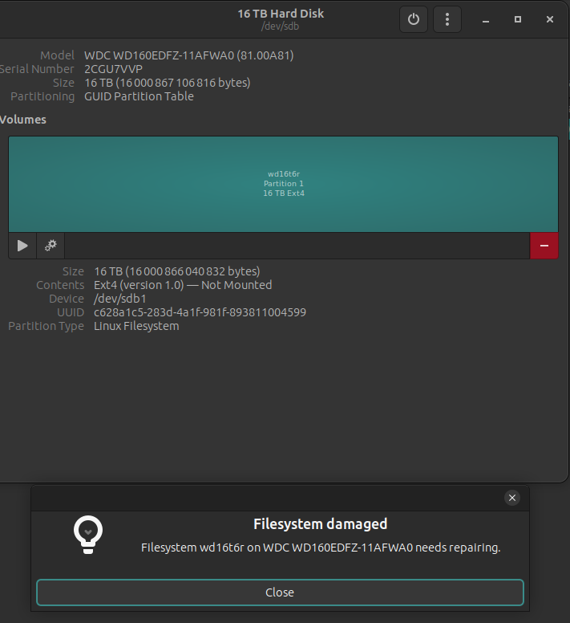This screenshot has height=623, width=570.
Task: Click the "Ext4 (version 1.0) — Not Mounted" text
Action: (x=183, y=285)
